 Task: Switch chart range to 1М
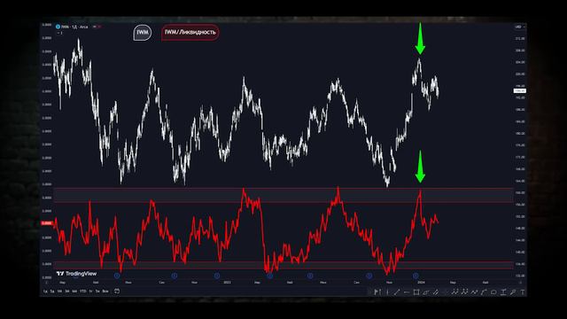click(59, 292)
